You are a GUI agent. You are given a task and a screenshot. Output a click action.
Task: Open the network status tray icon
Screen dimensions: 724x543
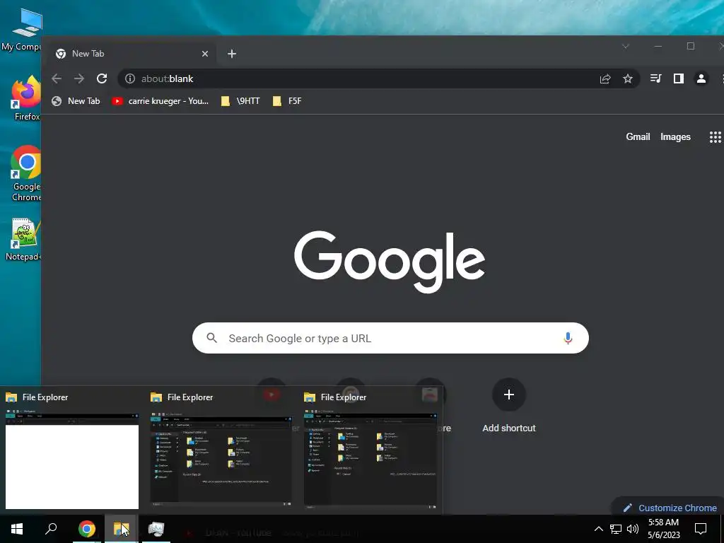[x=616, y=529]
